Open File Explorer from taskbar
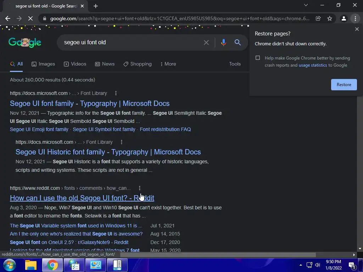 31,265
